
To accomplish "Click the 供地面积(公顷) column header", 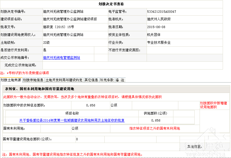I will [155, 113].
